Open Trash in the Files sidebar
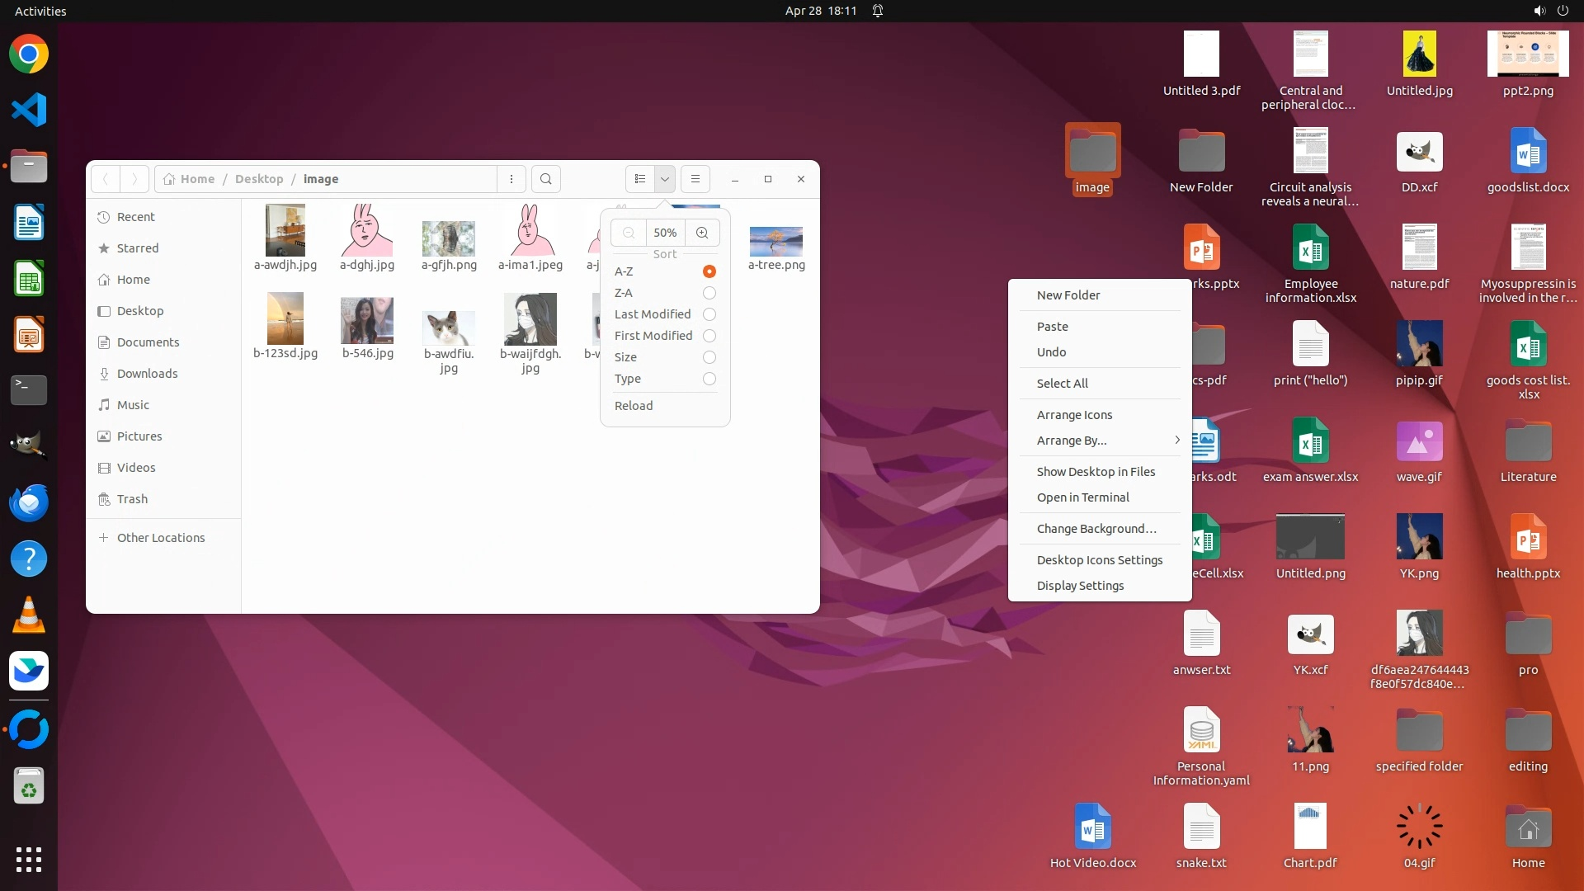The height and width of the screenshot is (891, 1584). point(132,499)
